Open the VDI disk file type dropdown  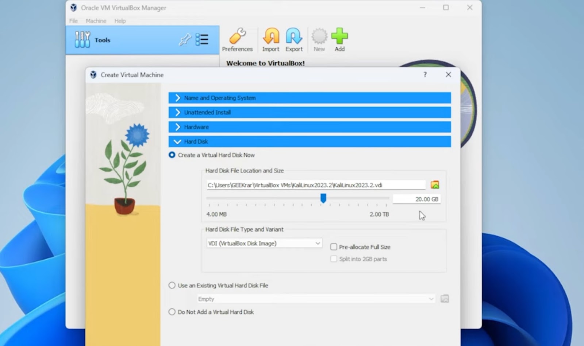264,243
